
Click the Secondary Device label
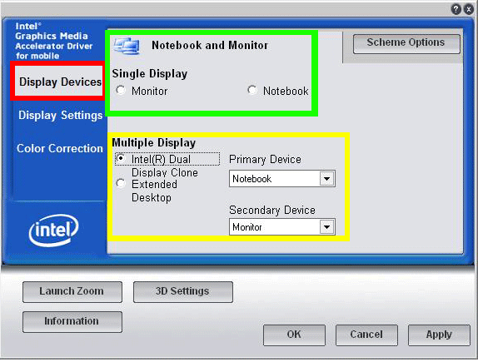pyautogui.click(x=272, y=210)
